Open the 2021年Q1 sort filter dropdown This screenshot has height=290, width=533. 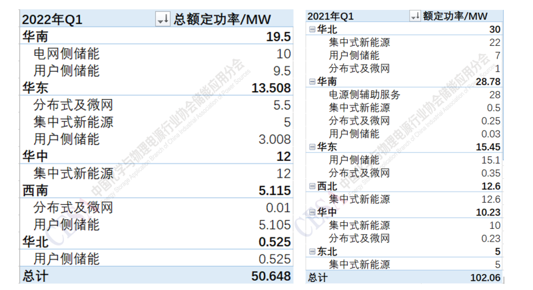click(x=414, y=17)
